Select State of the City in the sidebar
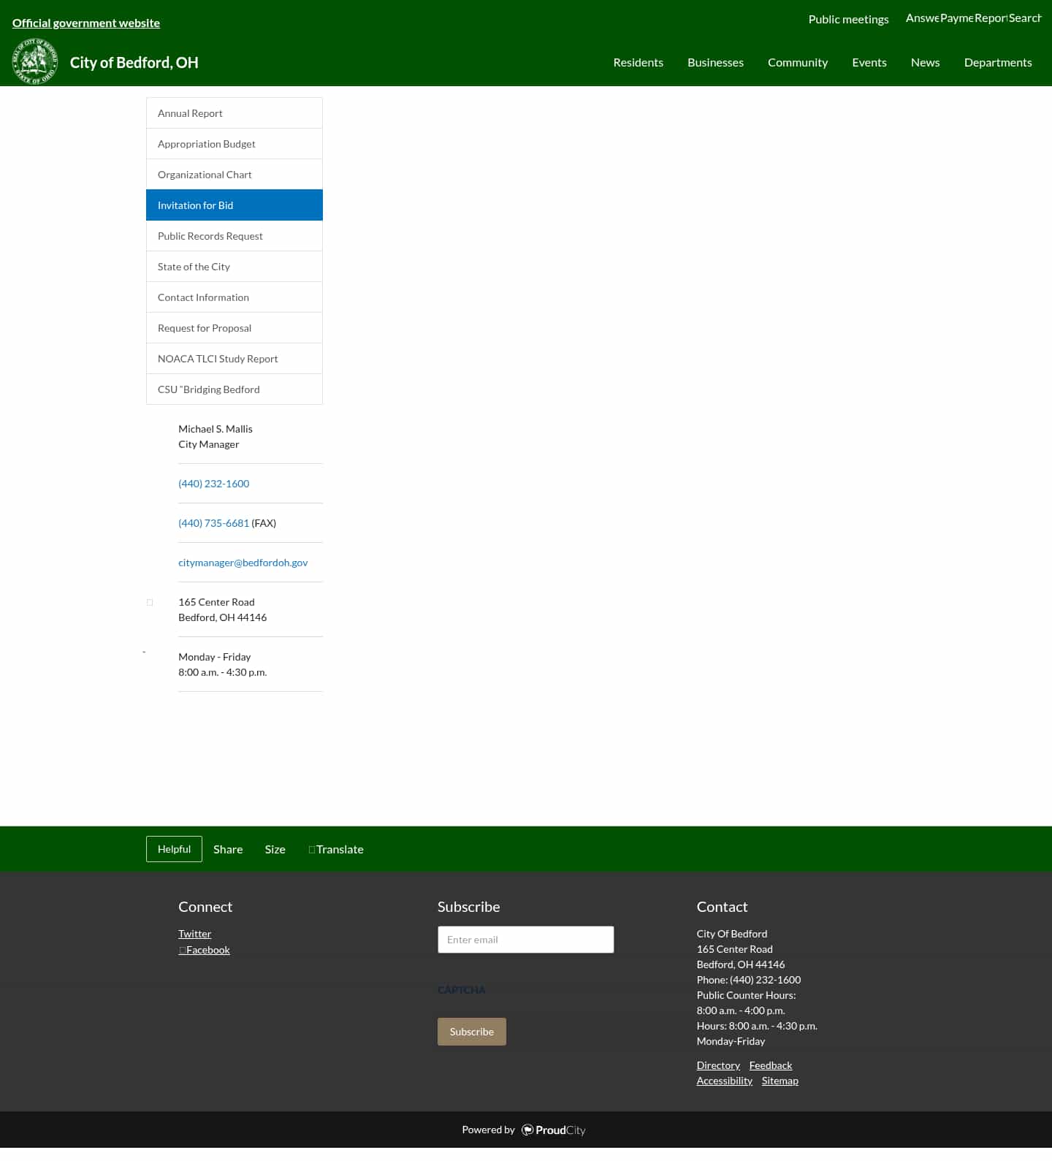 235,267
